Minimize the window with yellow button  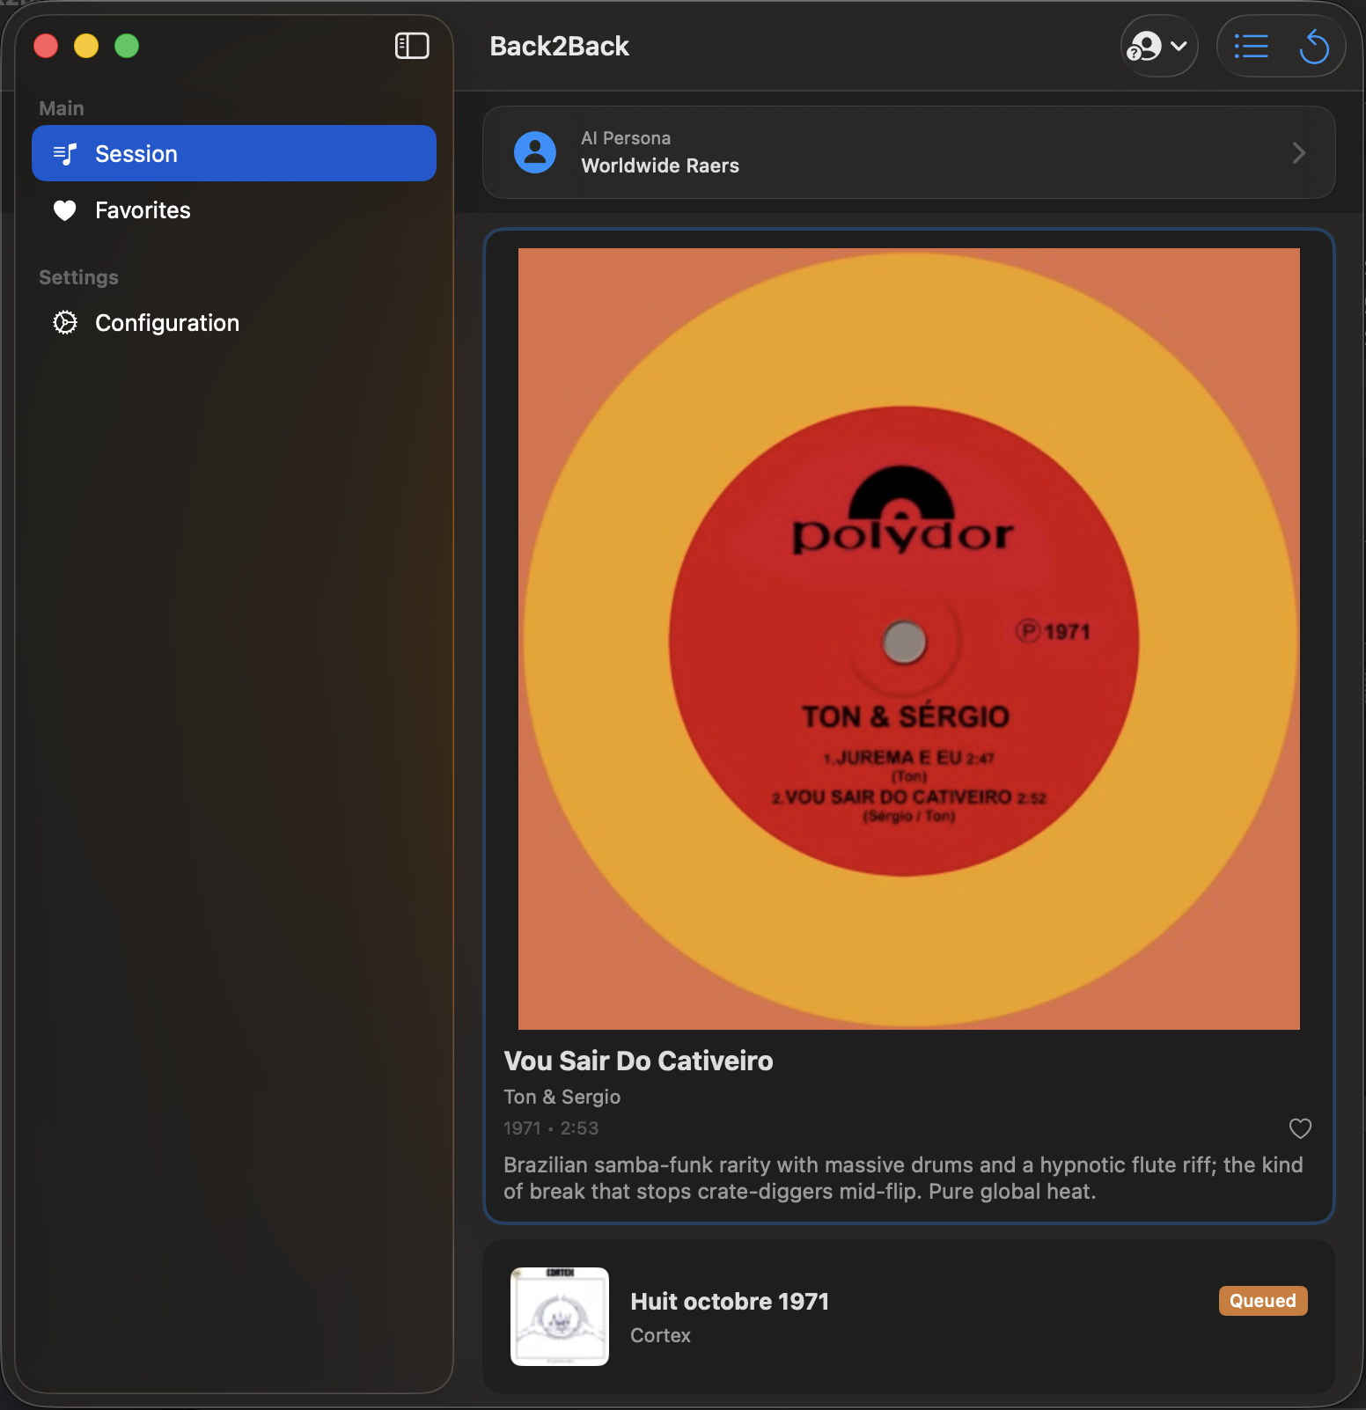pos(86,46)
